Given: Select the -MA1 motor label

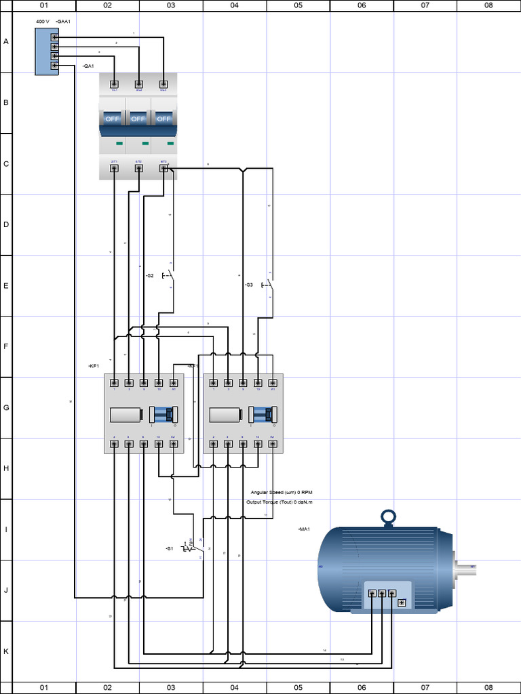Looking at the screenshot, I should pos(304,529).
